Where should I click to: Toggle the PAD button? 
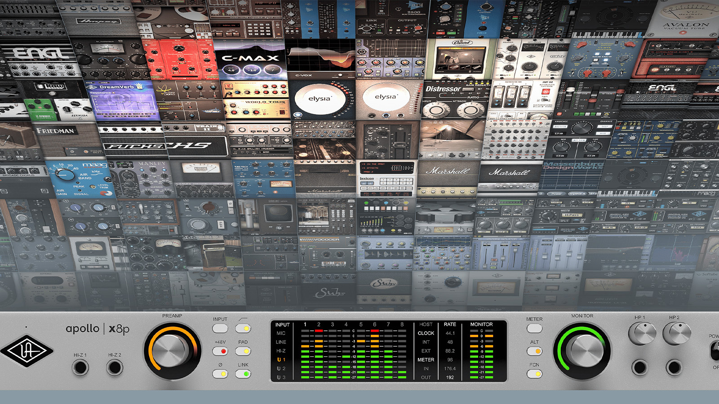[x=243, y=351]
